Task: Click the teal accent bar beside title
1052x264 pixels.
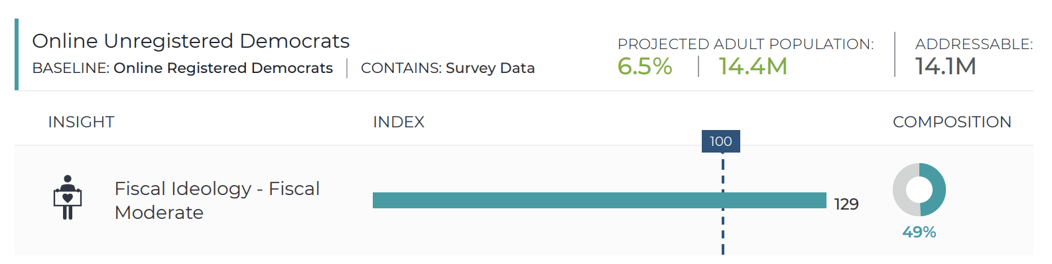Action: 17,54
